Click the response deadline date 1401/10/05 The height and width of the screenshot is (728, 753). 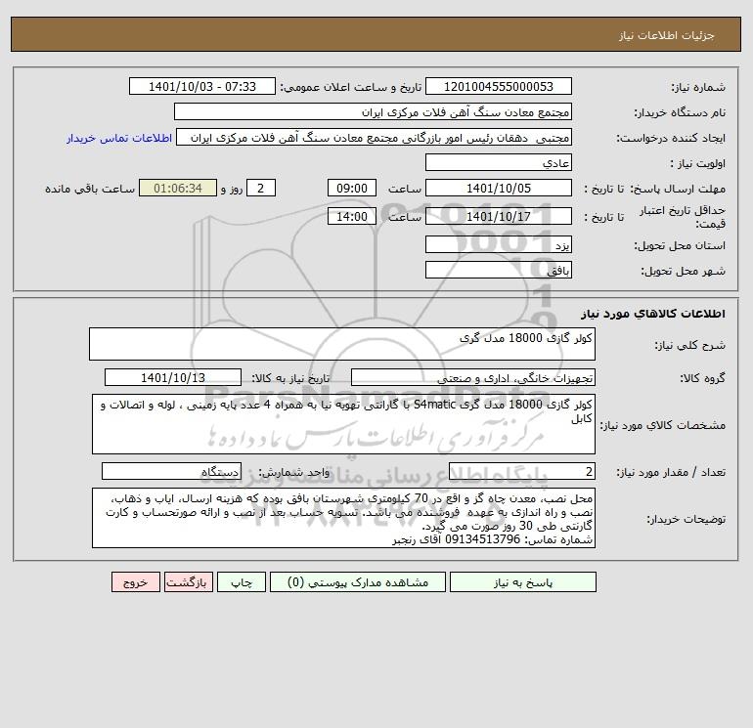[x=499, y=189]
